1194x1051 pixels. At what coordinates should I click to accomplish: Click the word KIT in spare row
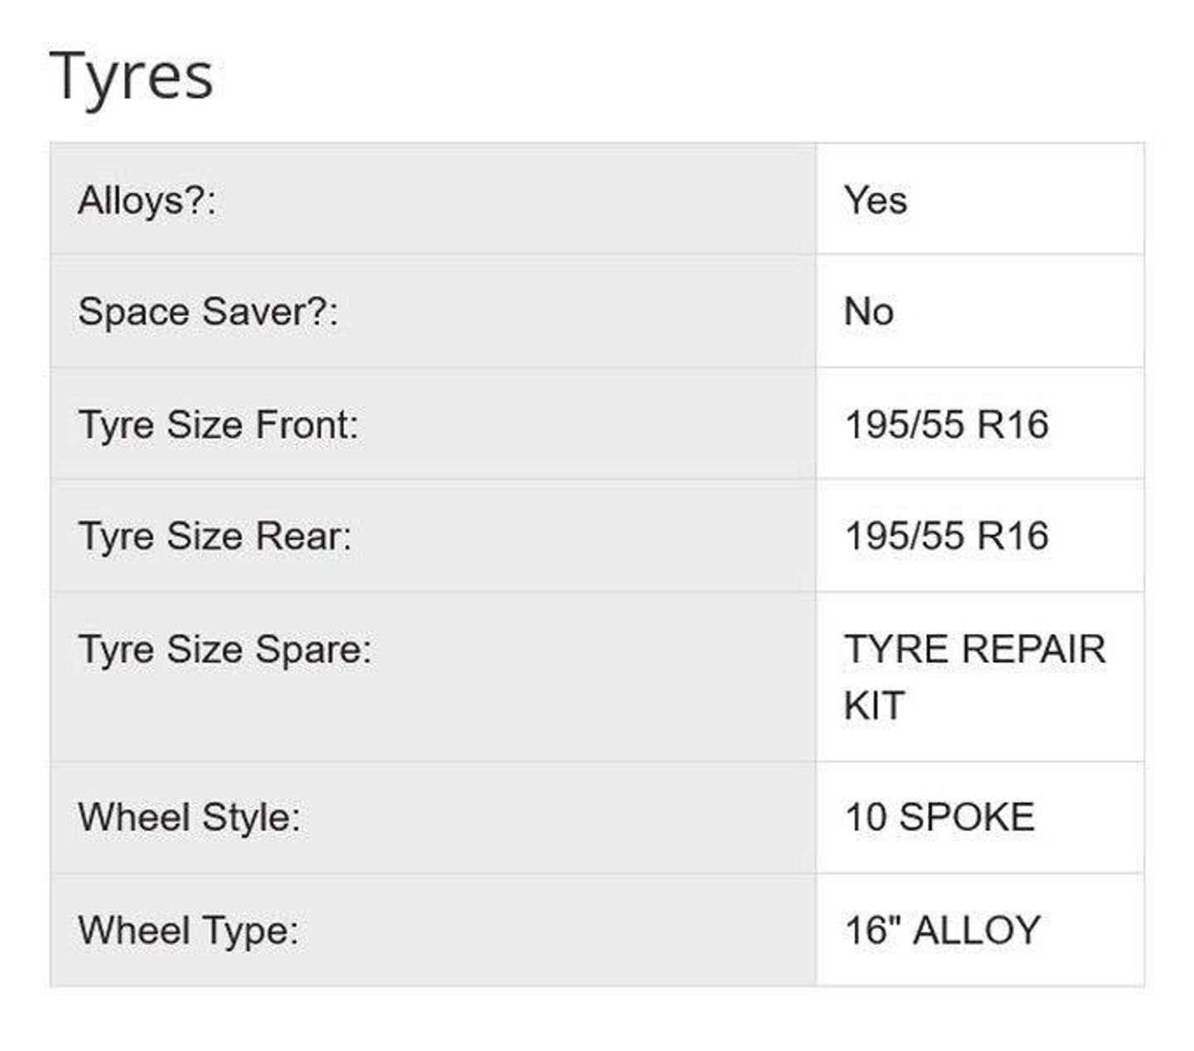873,706
